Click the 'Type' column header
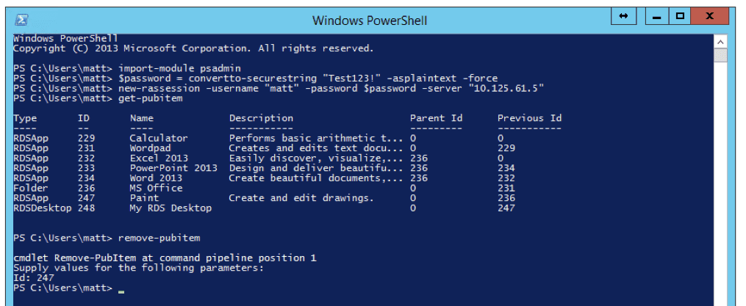746x306 pixels. pos(25,118)
